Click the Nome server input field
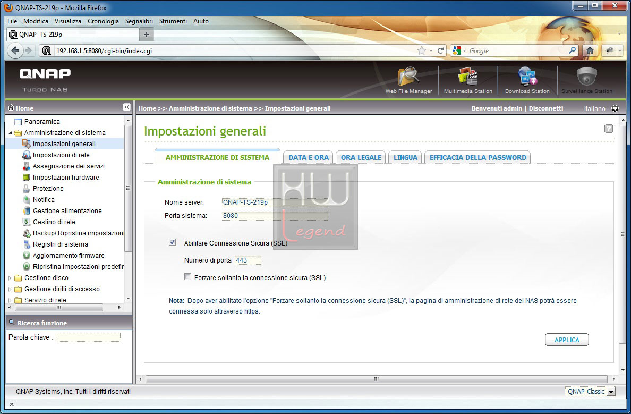 [x=275, y=202]
